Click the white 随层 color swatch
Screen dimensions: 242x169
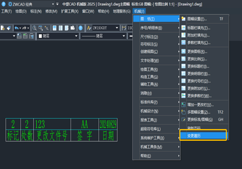click(x=40, y=36)
